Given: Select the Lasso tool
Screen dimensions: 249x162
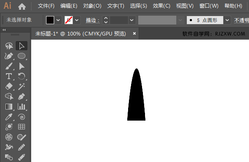Looking at the screenshot, I should click(9, 46).
